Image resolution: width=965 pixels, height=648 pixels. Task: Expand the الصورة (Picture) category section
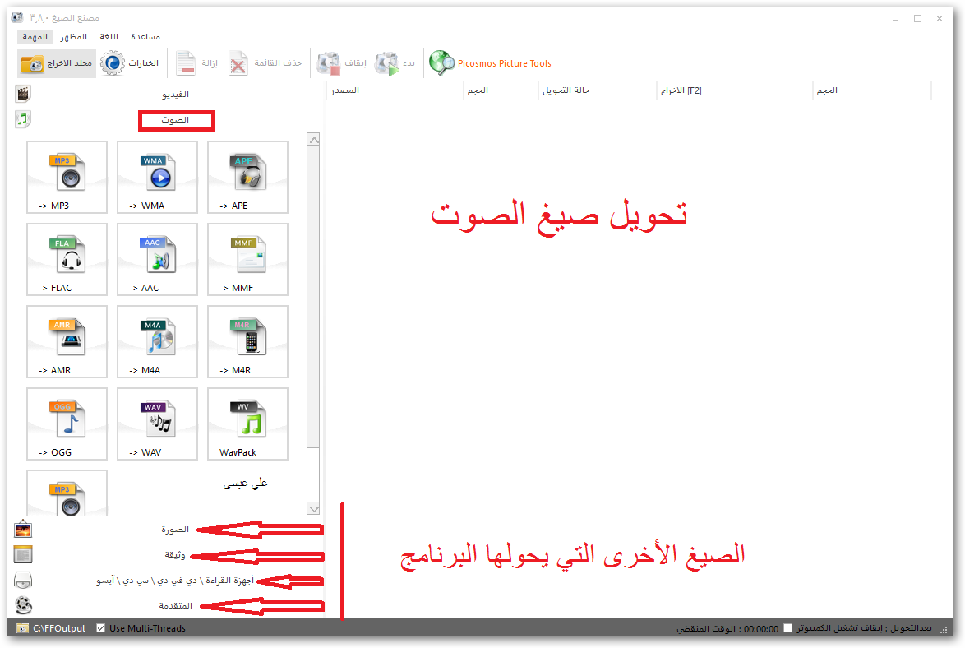coord(175,530)
